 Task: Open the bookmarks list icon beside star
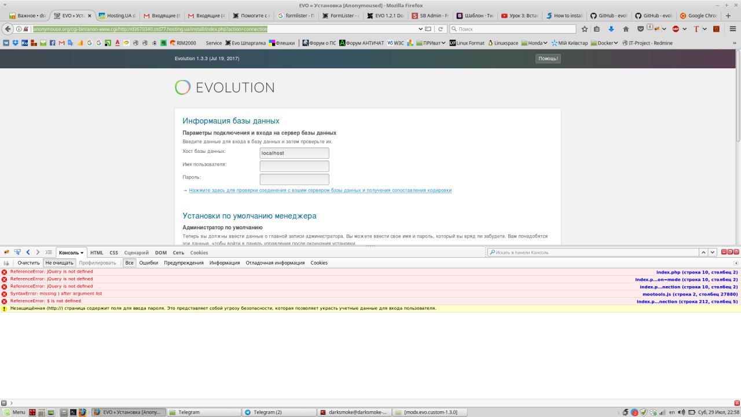[597, 29]
